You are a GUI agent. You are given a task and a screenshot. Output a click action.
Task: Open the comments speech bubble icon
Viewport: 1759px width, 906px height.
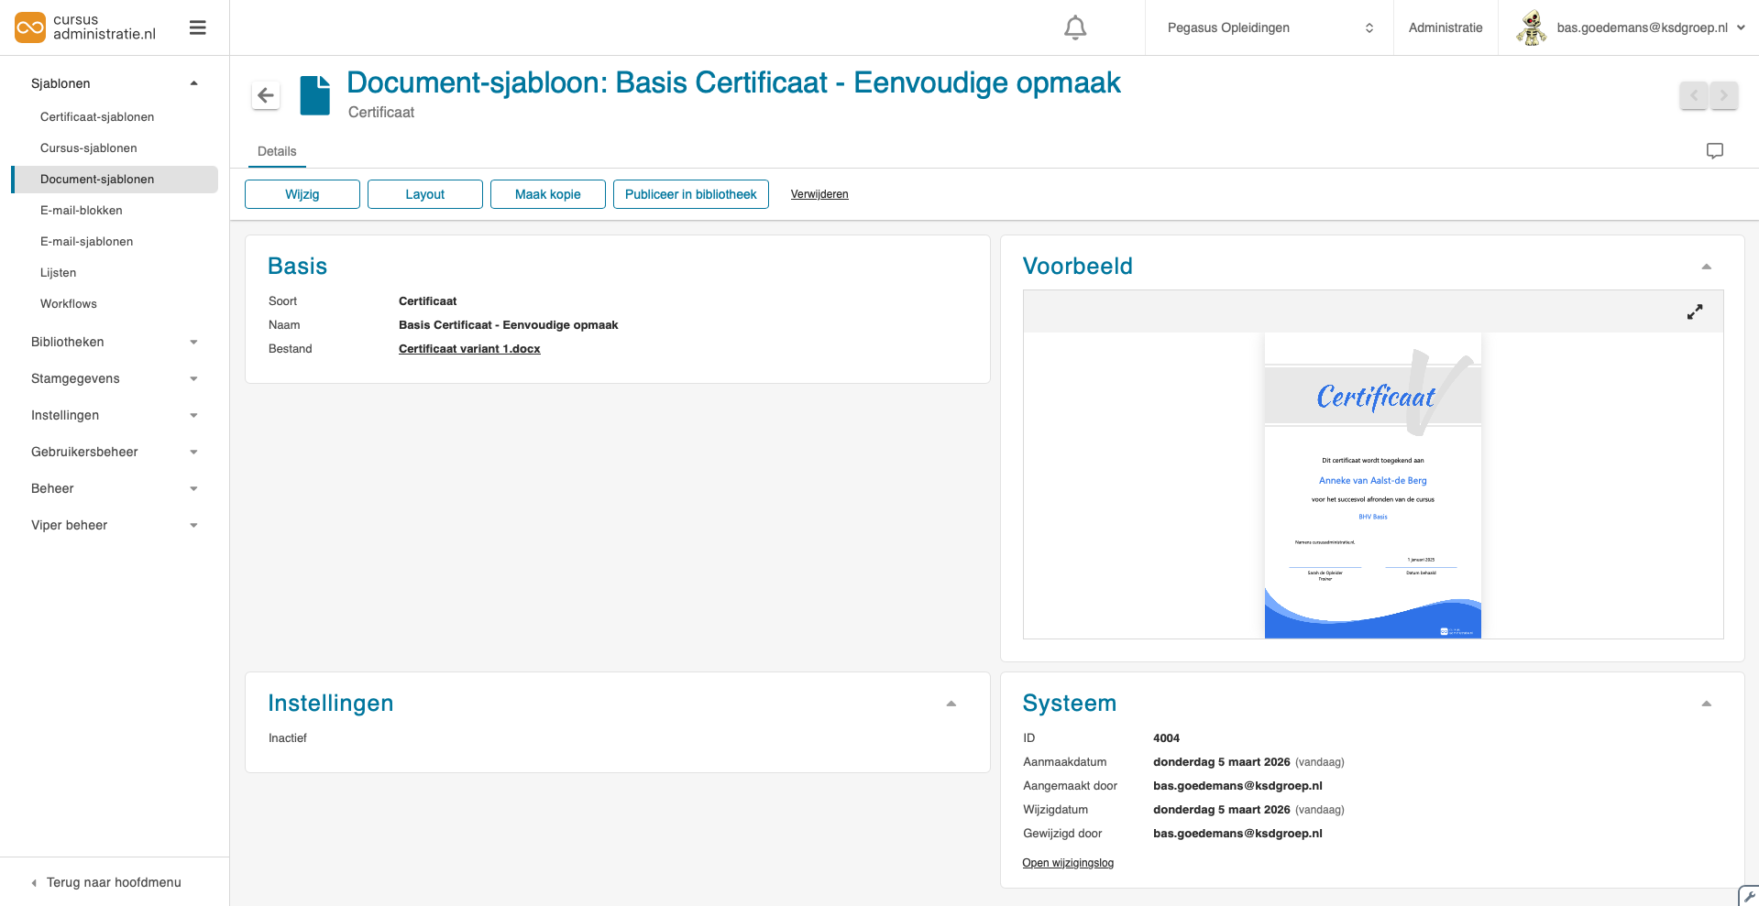coord(1714,151)
